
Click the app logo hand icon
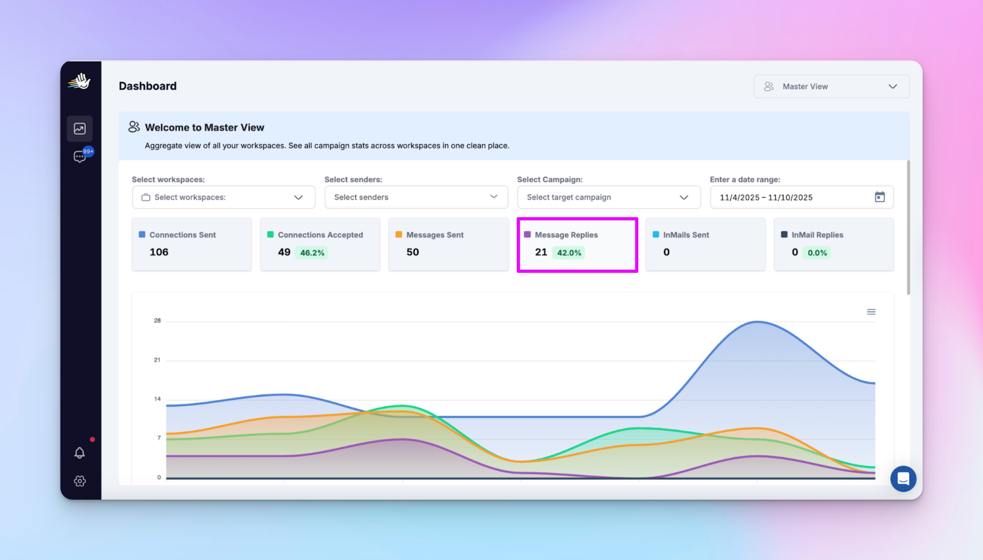[x=80, y=81]
